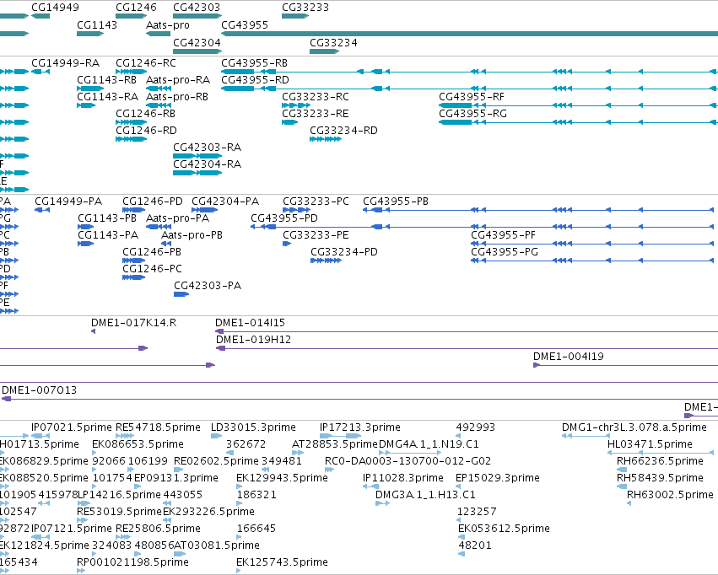Select protein Aats-pro-PB label
The image size is (718, 575).
pos(192,235)
